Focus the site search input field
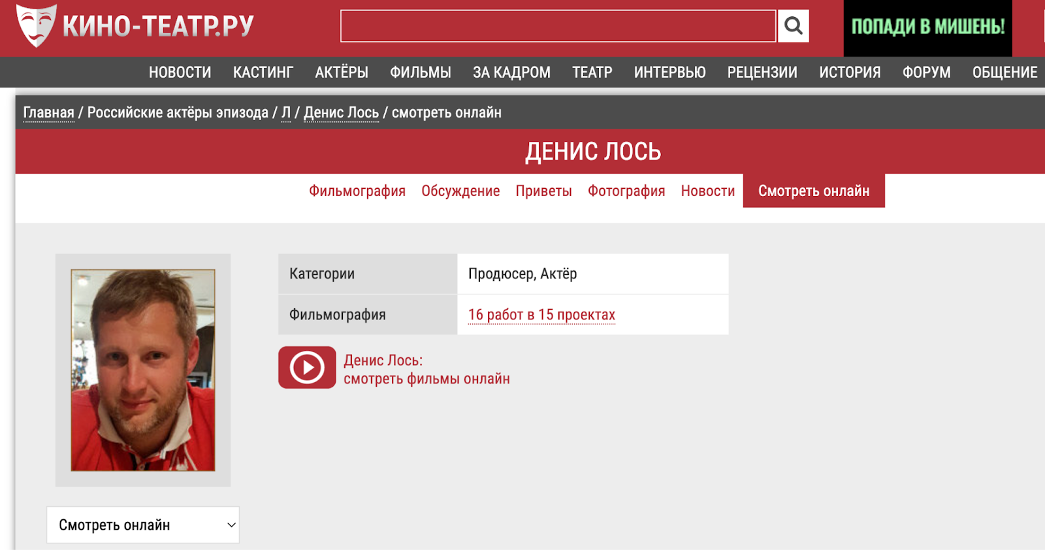The height and width of the screenshot is (550, 1045). point(558,26)
